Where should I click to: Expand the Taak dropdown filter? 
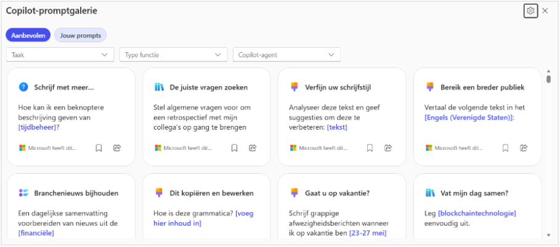click(60, 55)
